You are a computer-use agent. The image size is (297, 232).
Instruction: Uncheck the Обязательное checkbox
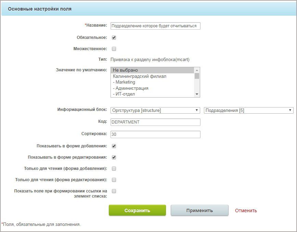pyautogui.click(x=114, y=38)
